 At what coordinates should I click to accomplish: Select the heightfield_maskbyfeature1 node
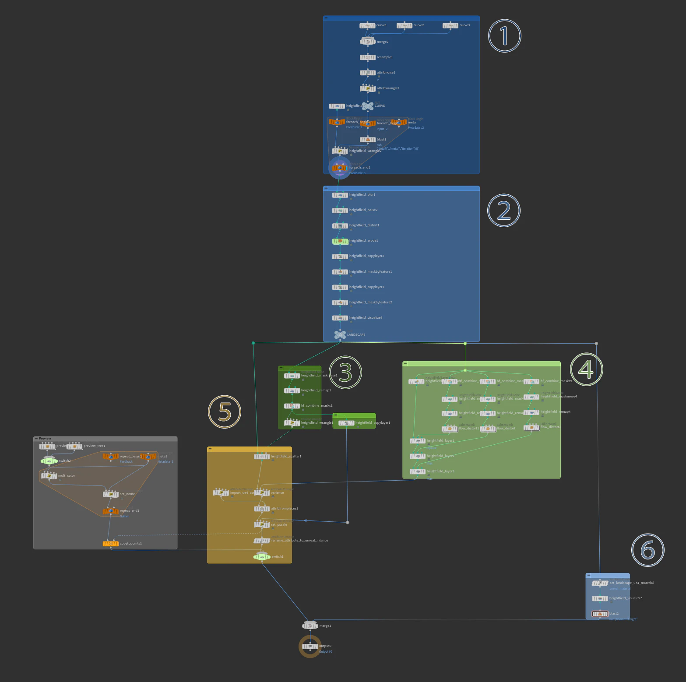340,272
